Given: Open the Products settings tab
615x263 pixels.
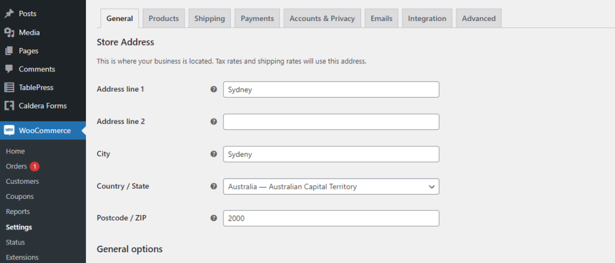Looking at the screenshot, I should coord(163,19).
